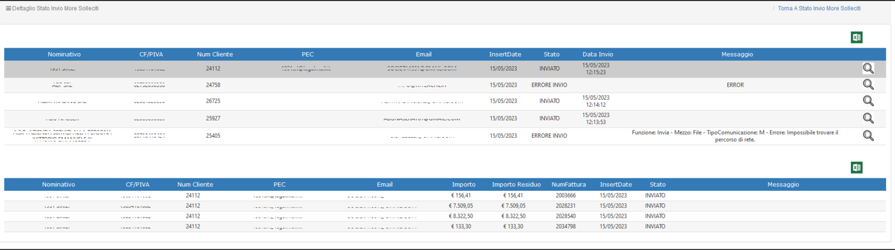The height and width of the screenshot is (250, 895).
Task: Open details magnifier for client 26725
Action: pyautogui.click(x=868, y=101)
